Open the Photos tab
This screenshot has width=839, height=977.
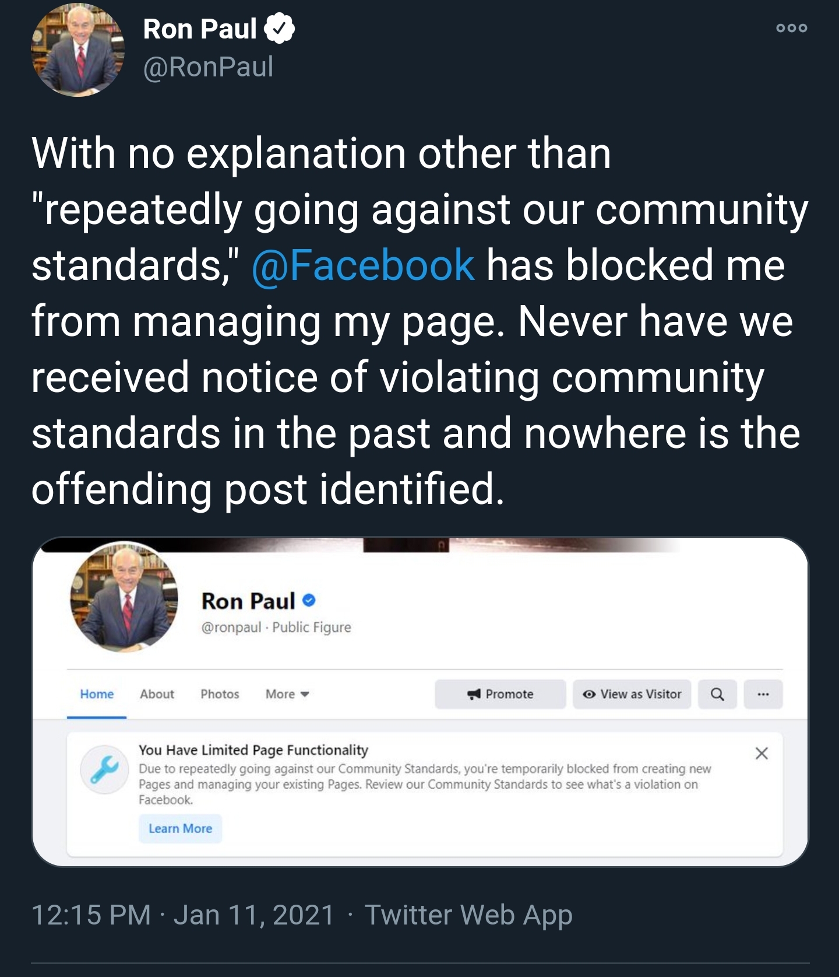220,694
